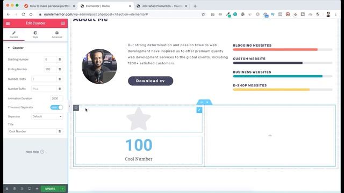The width and height of the screenshot is (344, 193).
Task: Click the Starting Number field
Action: (50, 60)
